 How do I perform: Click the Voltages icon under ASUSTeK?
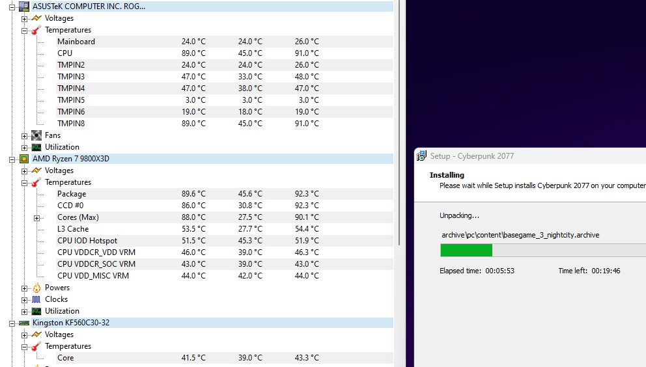click(36, 18)
